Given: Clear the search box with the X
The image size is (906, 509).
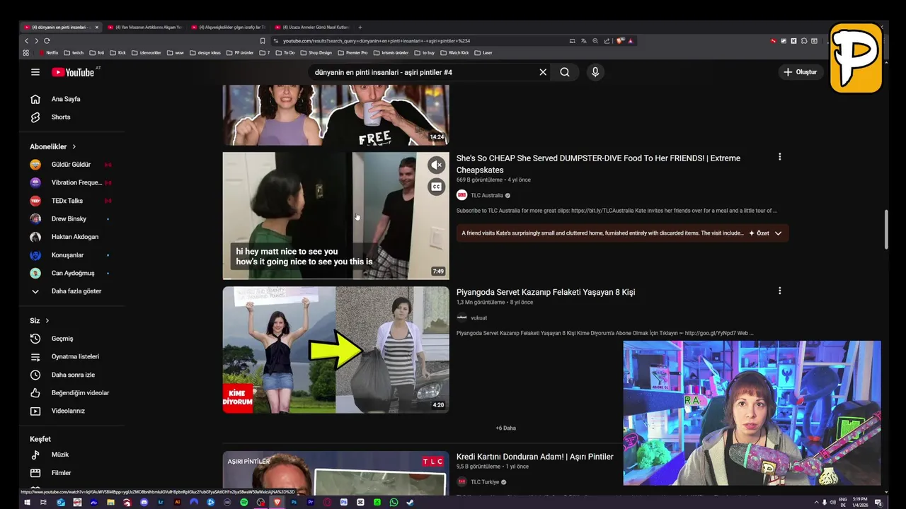Looking at the screenshot, I should (543, 72).
